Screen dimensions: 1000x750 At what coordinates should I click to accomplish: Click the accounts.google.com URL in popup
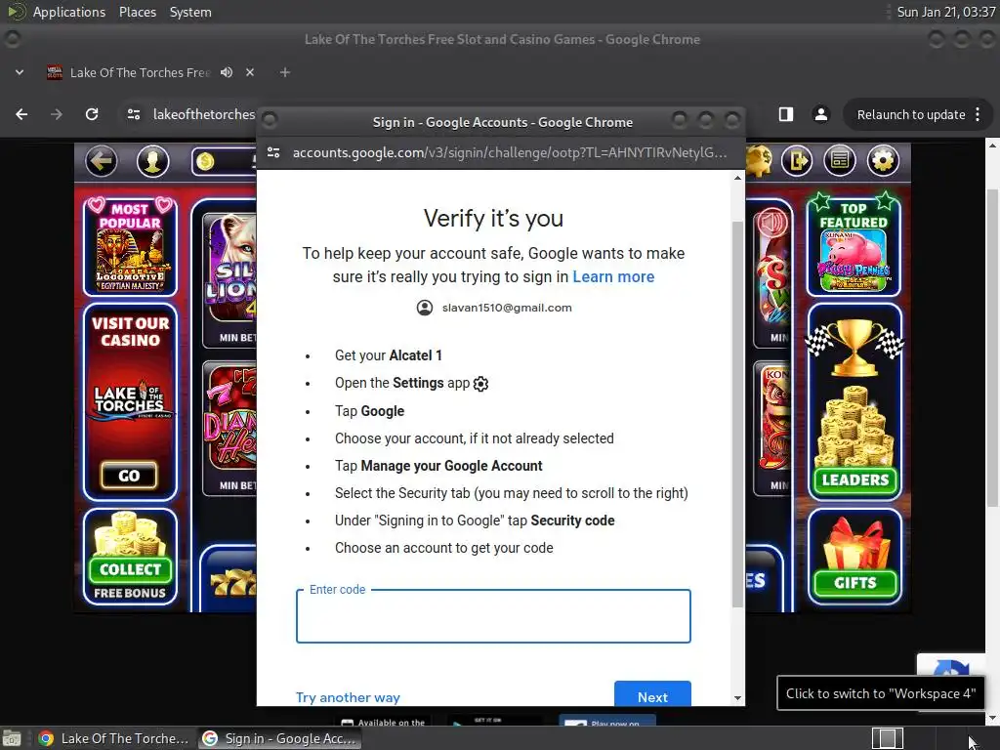pos(509,153)
